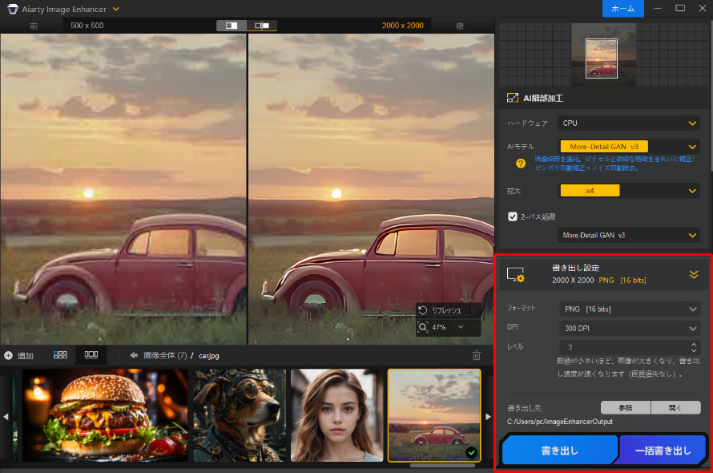The height and width of the screenshot is (473, 713).
Task: Collapse the 書き出し設定 section chevron
Action: pos(694,273)
